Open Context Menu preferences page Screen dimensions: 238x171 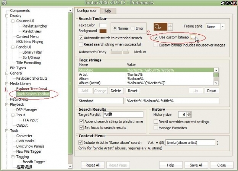point(27,37)
